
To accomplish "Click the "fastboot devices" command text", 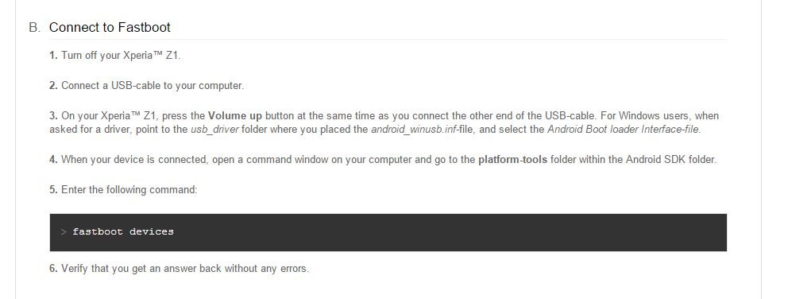I will (x=123, y=231).
